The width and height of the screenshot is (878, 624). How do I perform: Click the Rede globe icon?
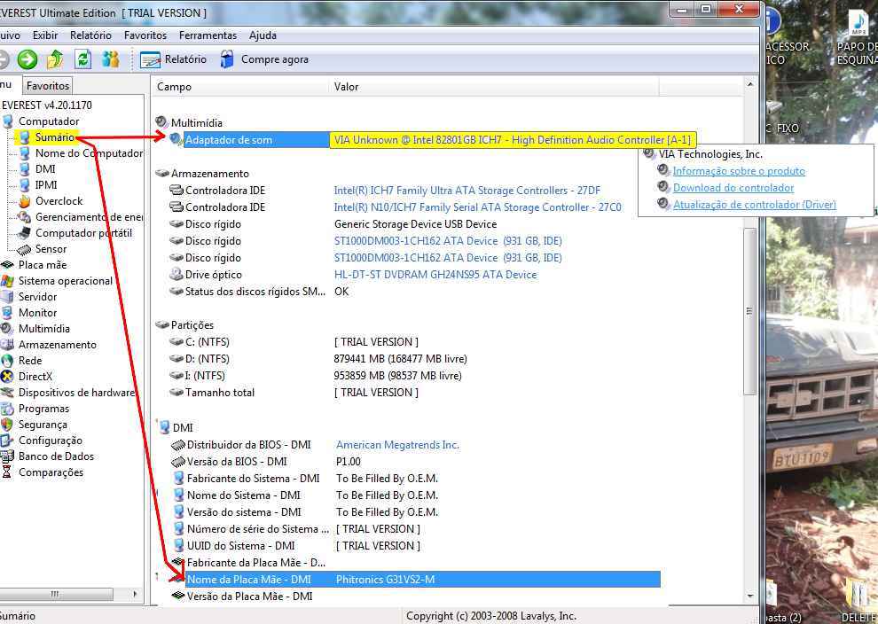(x=7, y=361)
